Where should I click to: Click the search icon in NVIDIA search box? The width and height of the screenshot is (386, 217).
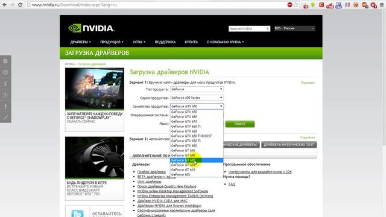(268, 29)
